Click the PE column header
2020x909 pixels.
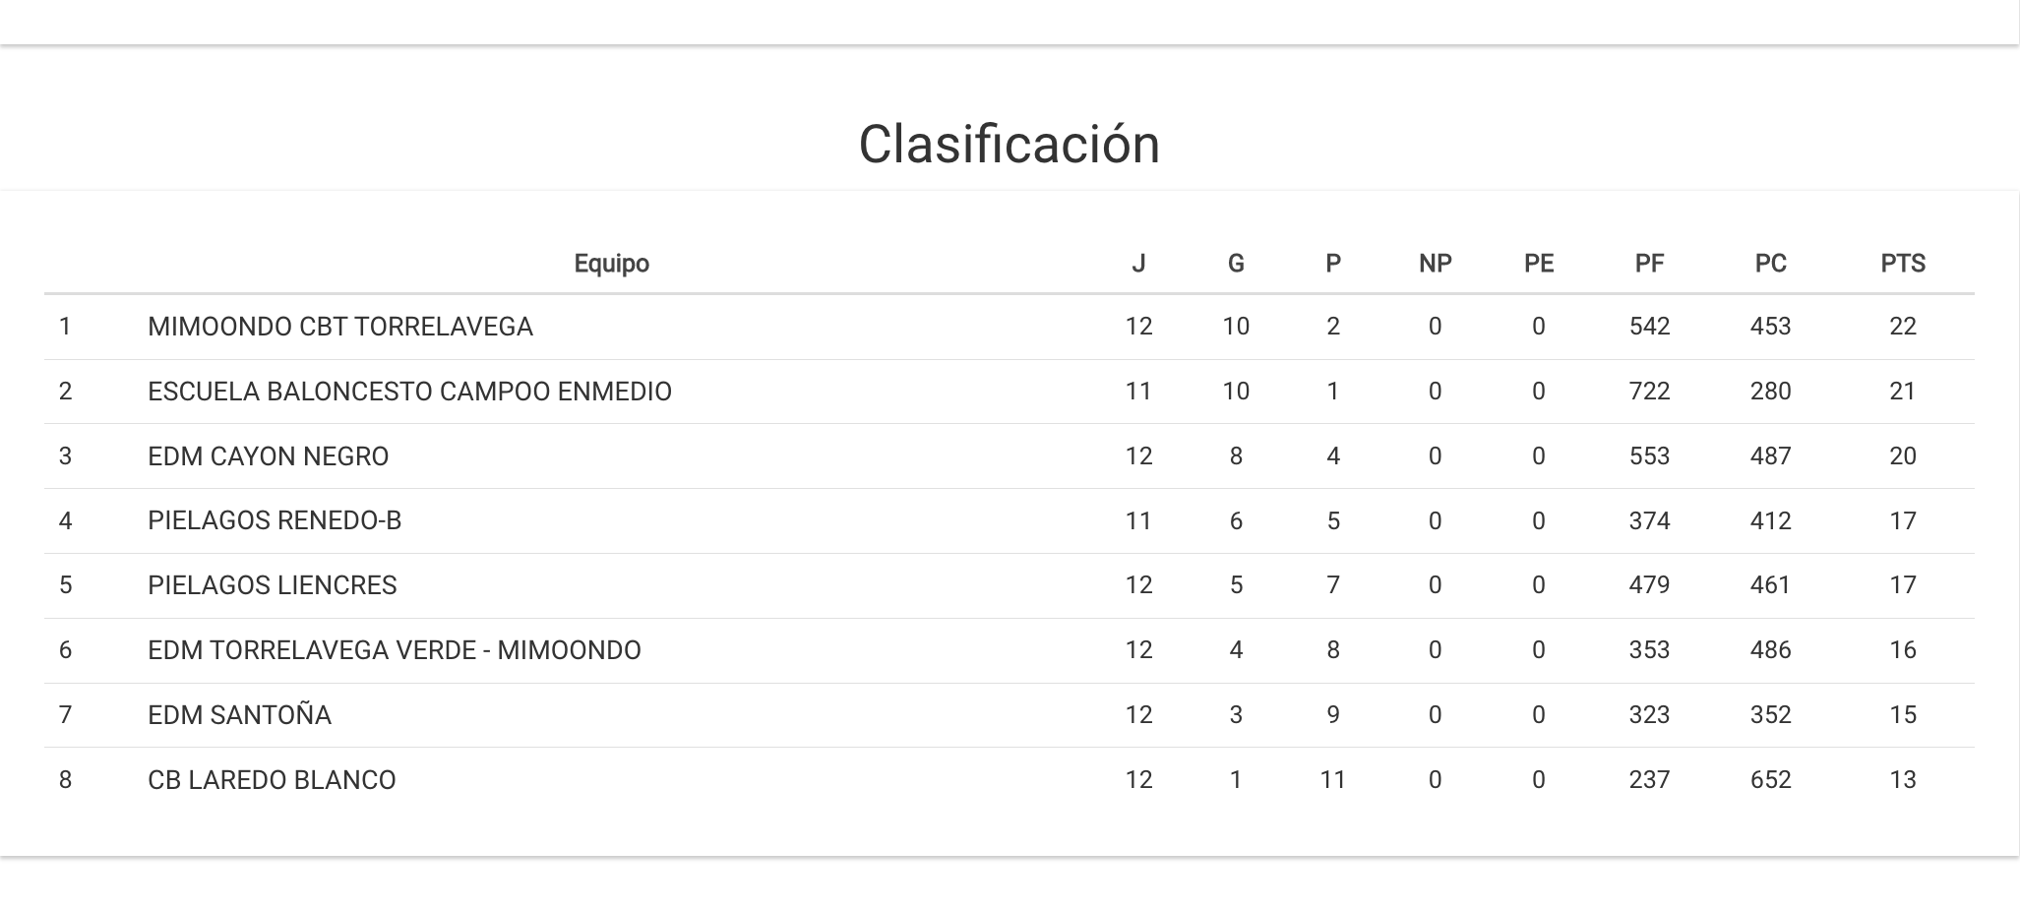click(1538, 264)
